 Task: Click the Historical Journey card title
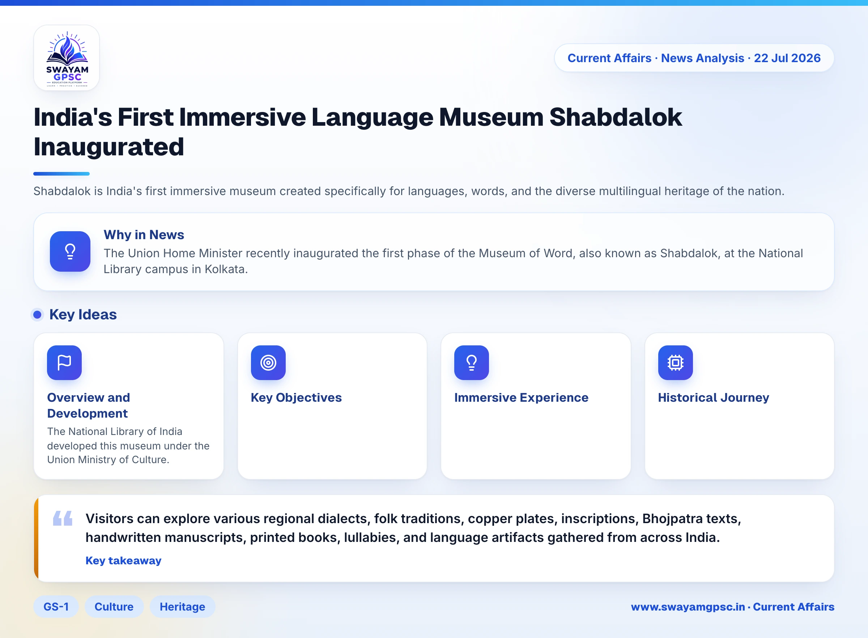(x=713, y=397)
